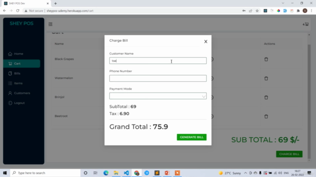
Task: Click the Customer Name input field
Action: [158, 60]
